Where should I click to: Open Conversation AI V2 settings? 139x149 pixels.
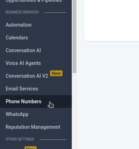click(27, 76)
